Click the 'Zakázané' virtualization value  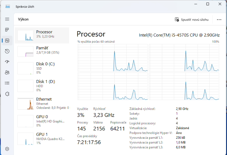pos(182,128)
